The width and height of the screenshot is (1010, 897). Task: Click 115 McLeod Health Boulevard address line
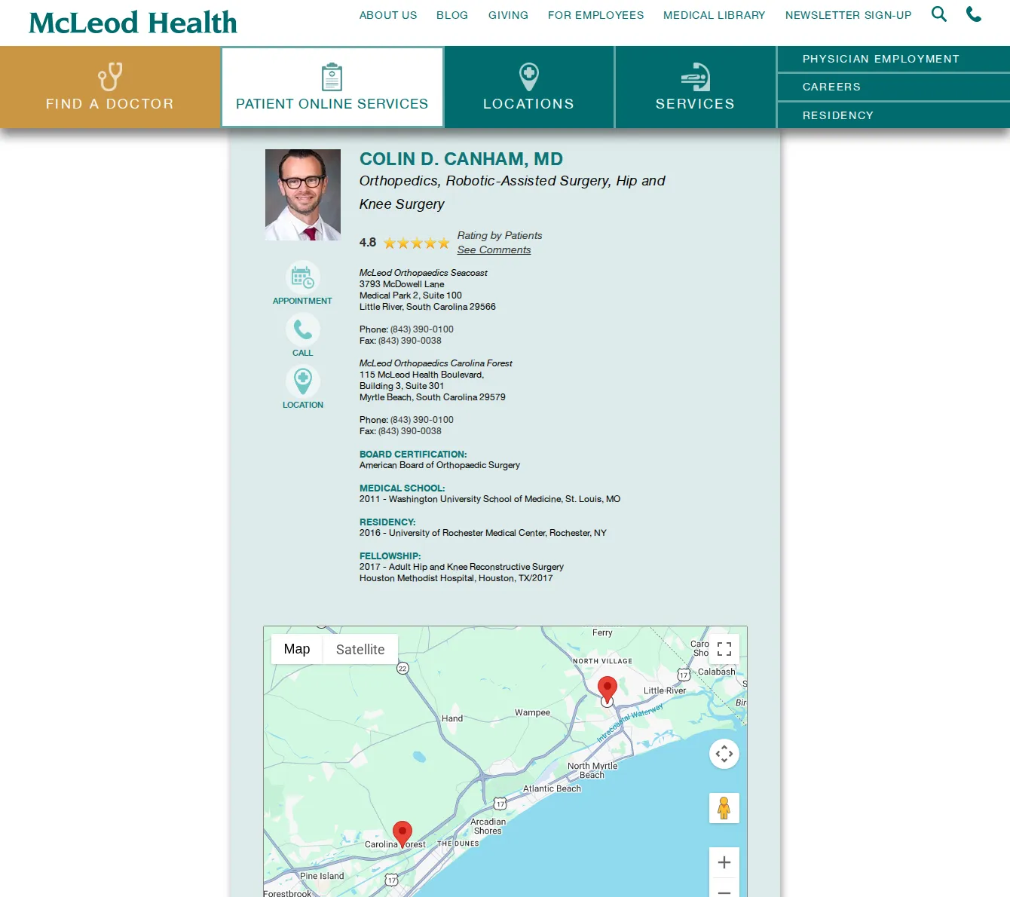422,375
